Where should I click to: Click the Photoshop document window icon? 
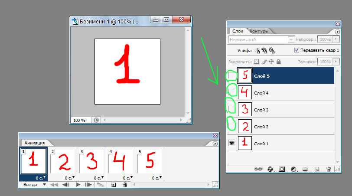tap(75, 22)
